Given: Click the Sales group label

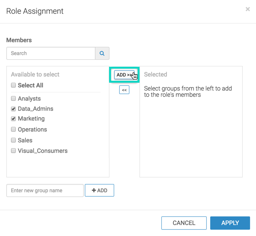Looking at the screenshot, I should click(x=25, y=140).
